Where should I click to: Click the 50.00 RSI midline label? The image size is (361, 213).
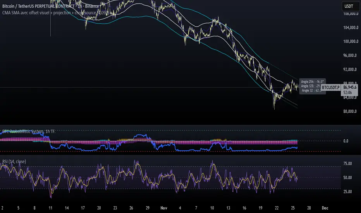pyautogui.click(x=348, y=178)
